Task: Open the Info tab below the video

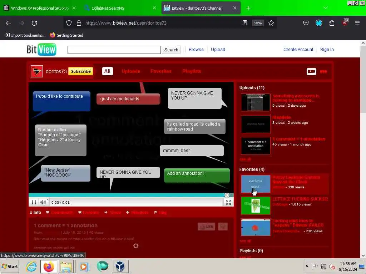Action: tap(35, 213)
